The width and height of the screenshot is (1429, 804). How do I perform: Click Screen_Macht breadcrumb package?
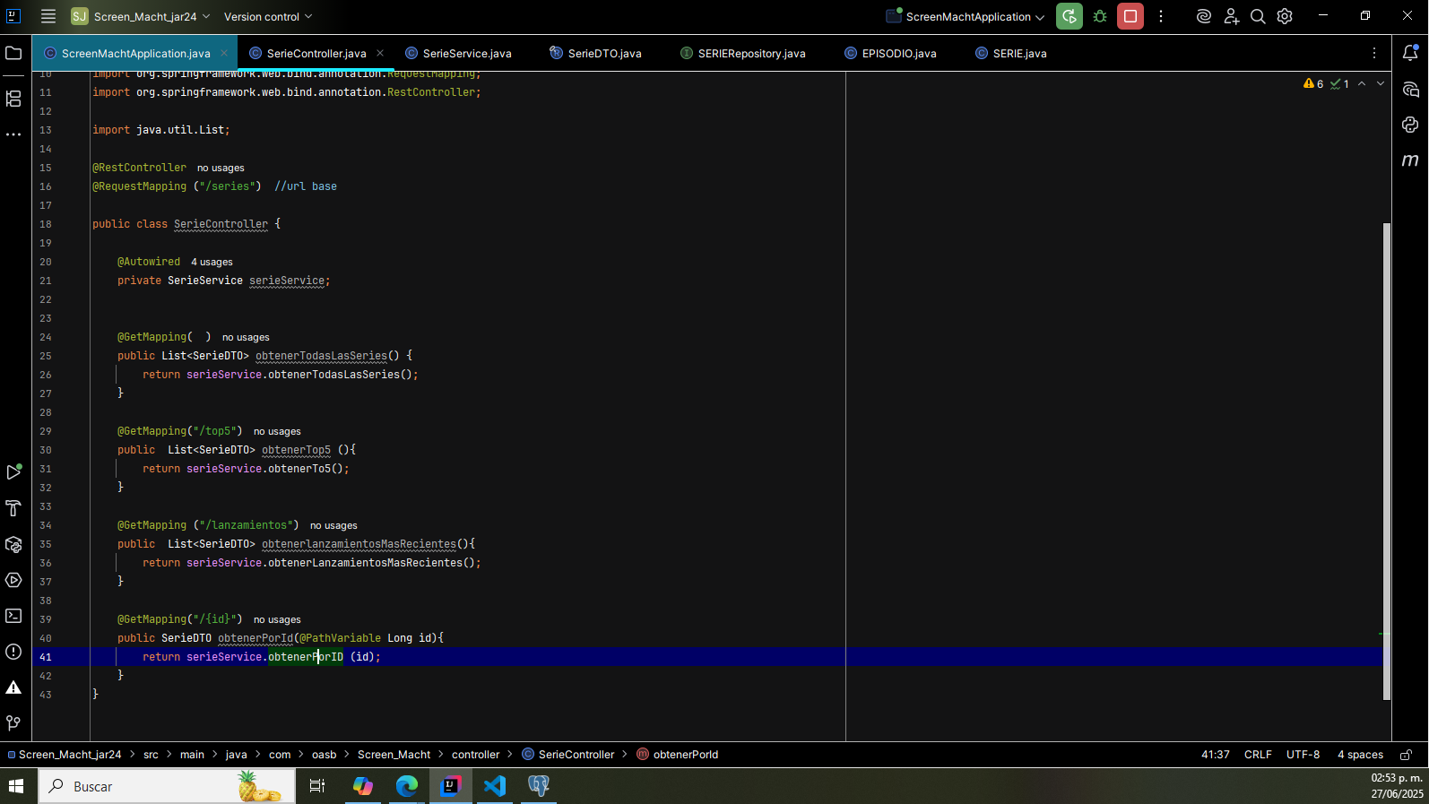click(394, 755)
